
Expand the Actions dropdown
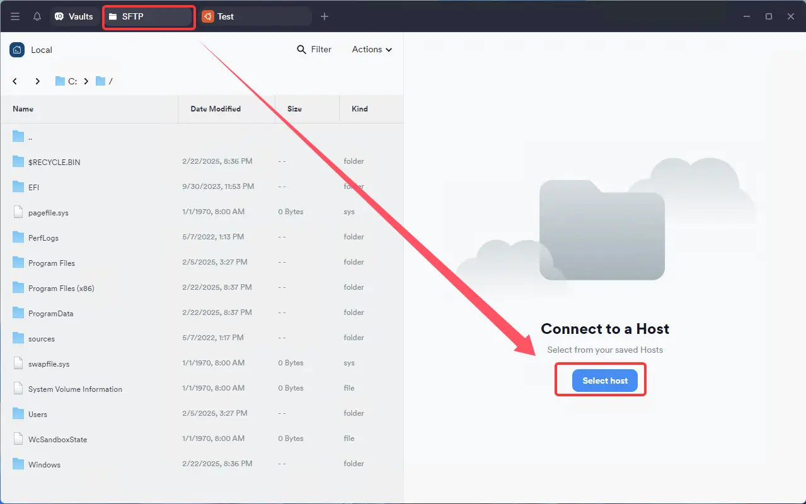tap(372, 50)
